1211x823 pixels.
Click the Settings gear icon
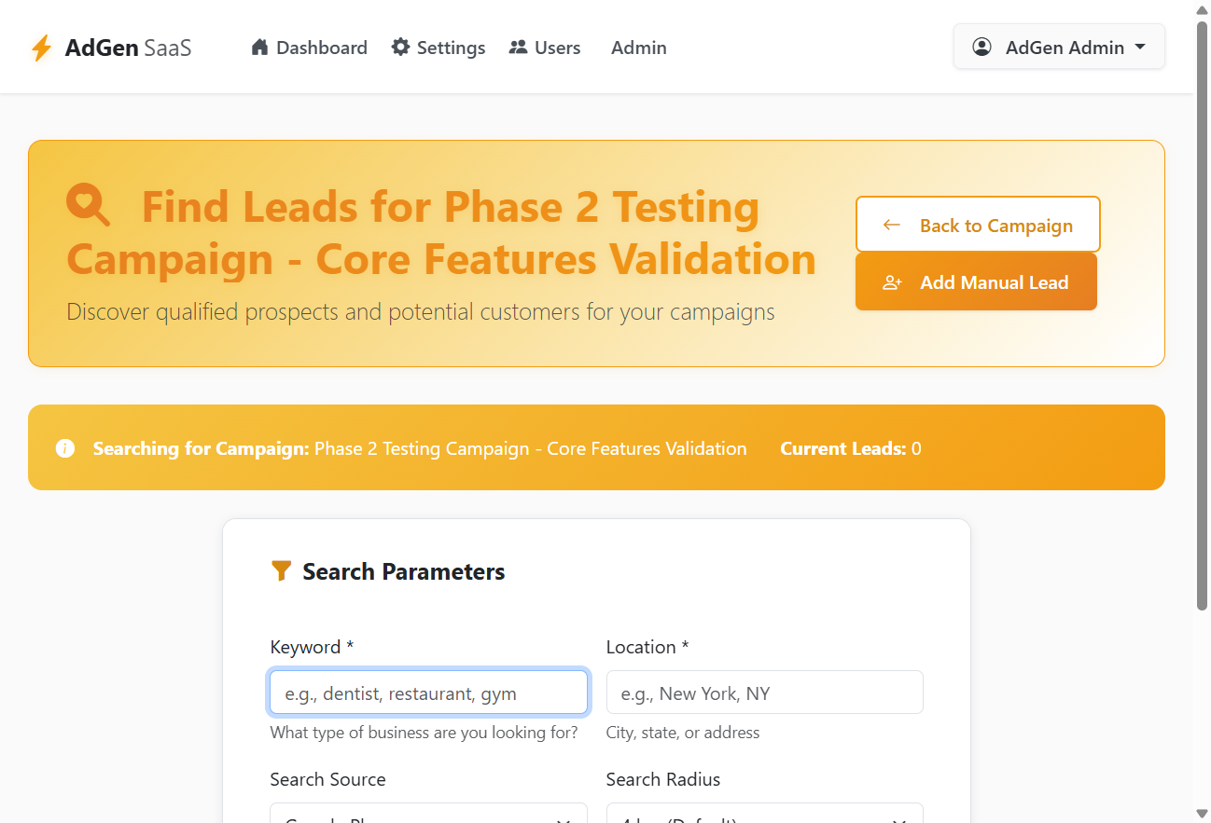click(400, 47)
